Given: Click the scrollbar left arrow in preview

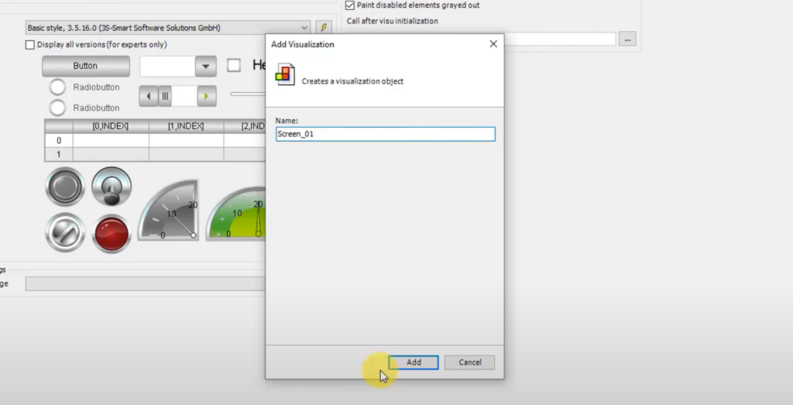Looking at the screenshot, I should point(148,97).
